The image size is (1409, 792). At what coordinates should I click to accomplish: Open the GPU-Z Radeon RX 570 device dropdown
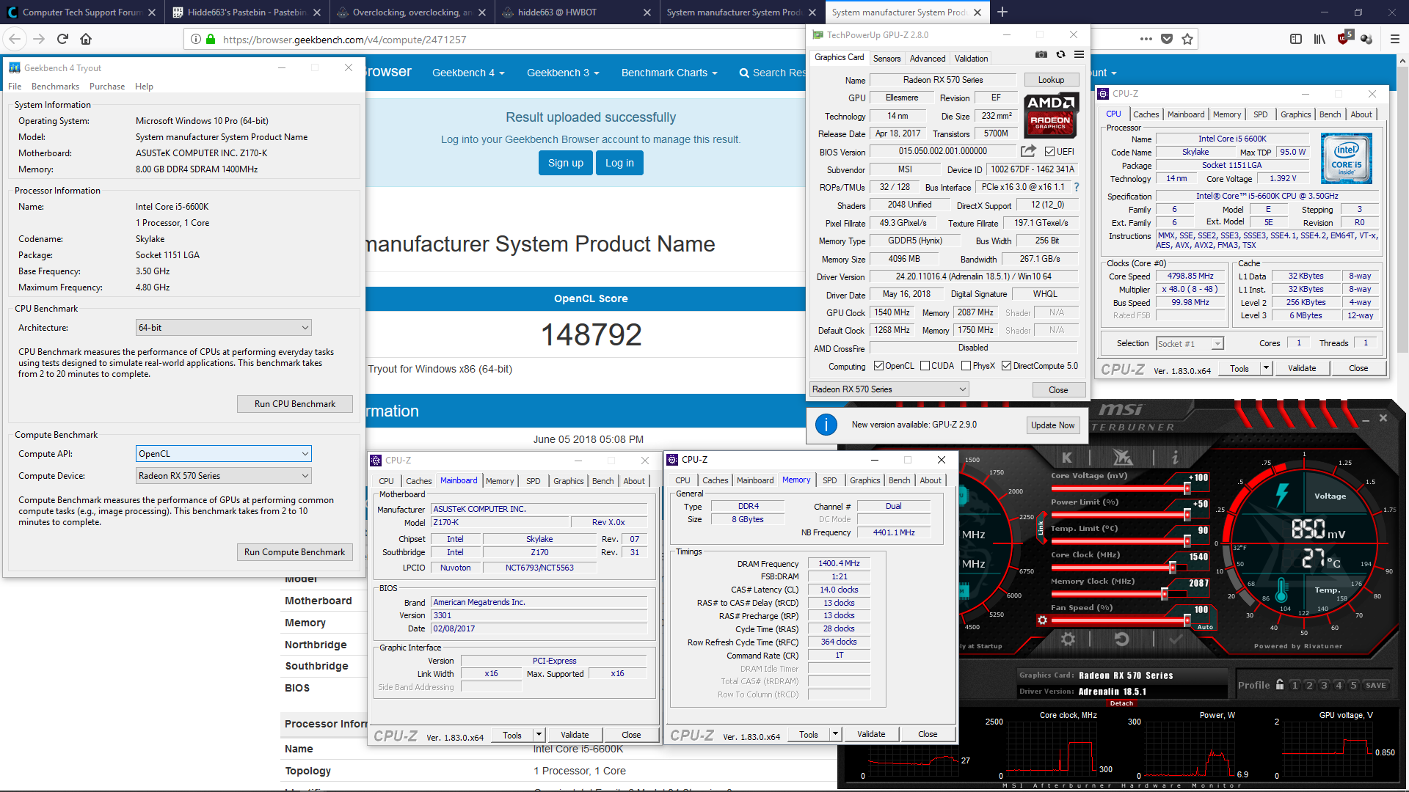click(x=889, y=389)
